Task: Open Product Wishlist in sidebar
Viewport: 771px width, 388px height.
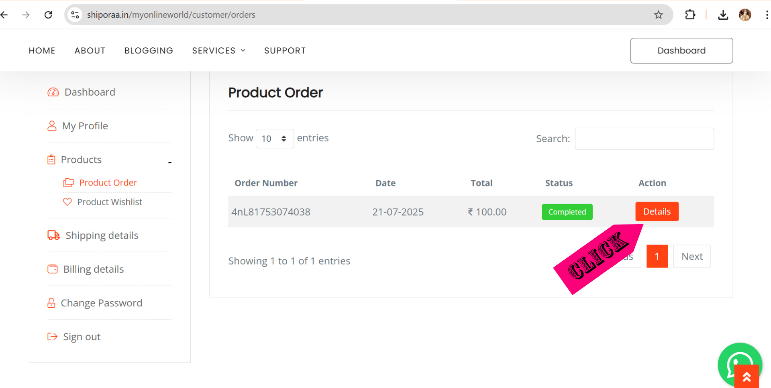Action: (109, 202)
